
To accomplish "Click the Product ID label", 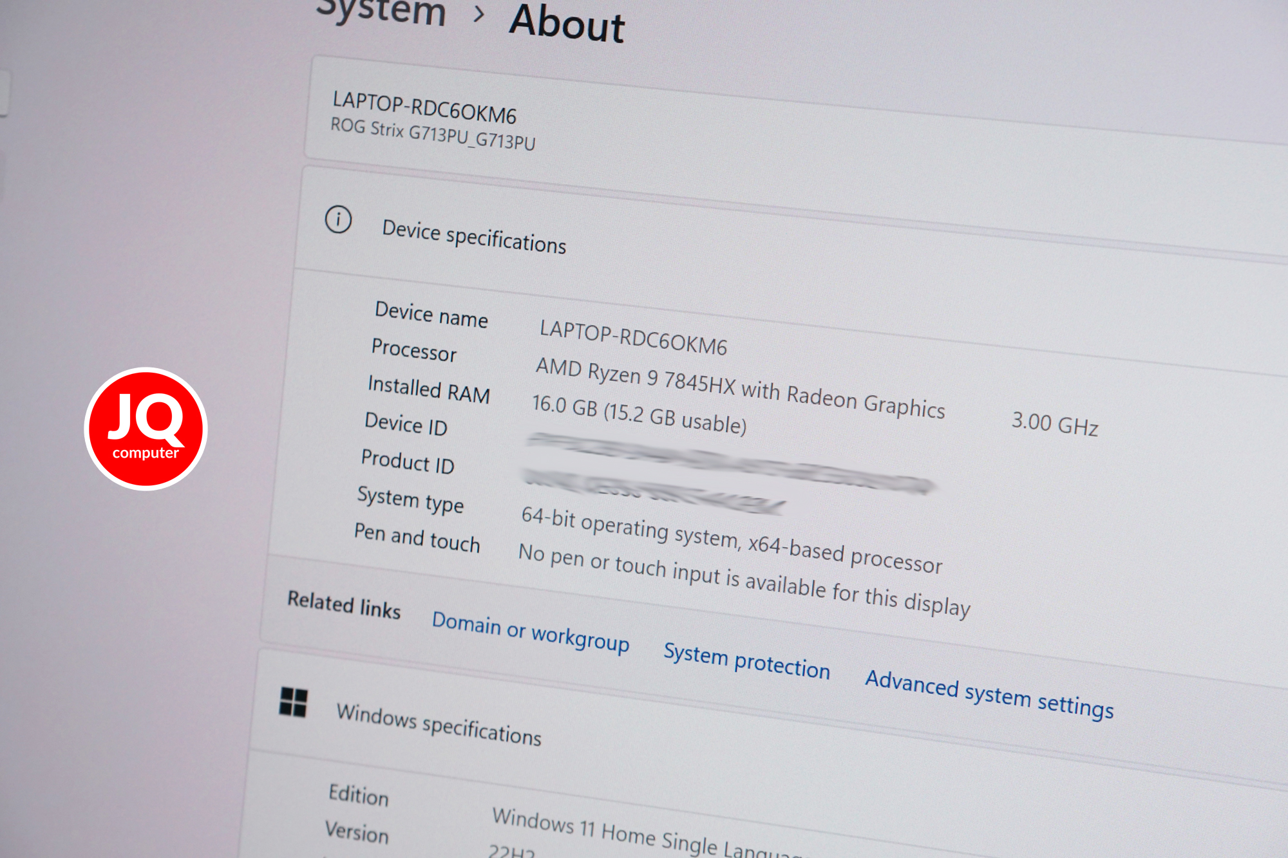I will tap(408, 461).
